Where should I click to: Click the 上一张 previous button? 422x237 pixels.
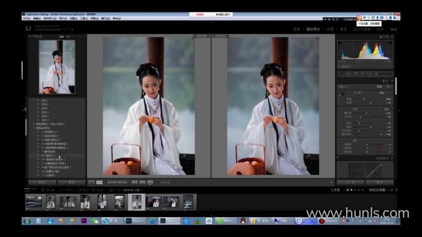point(350,182)
